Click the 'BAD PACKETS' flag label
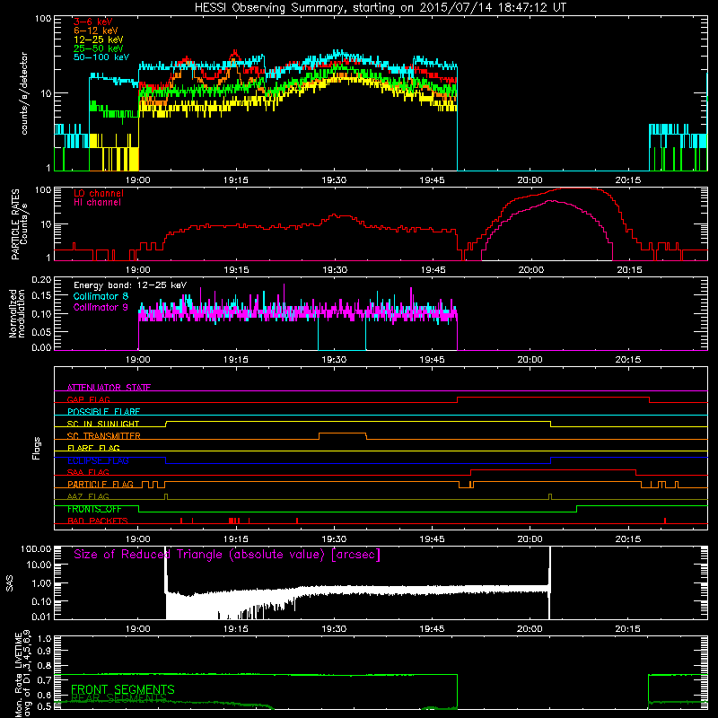718x718 pixels. click(98, 521)
